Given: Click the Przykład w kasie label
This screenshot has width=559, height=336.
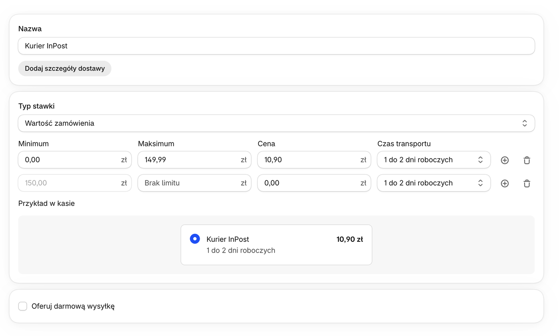Looking at the screenshot, I should coord(46,204).
